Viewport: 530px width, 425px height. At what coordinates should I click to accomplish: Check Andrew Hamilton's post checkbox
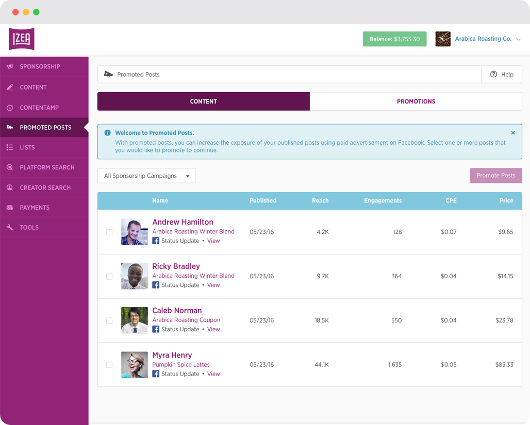click(x=109, y=232)
